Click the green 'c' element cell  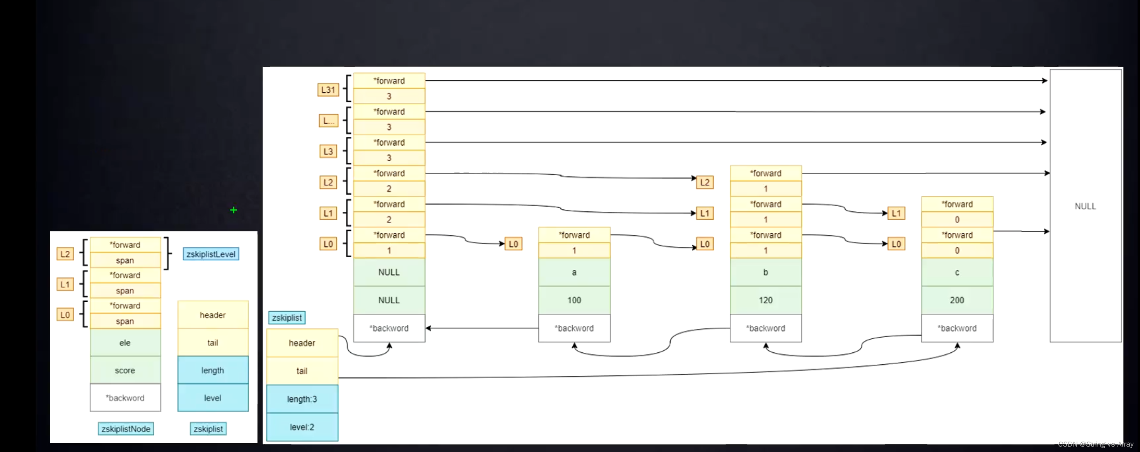(x=957, y=272)
